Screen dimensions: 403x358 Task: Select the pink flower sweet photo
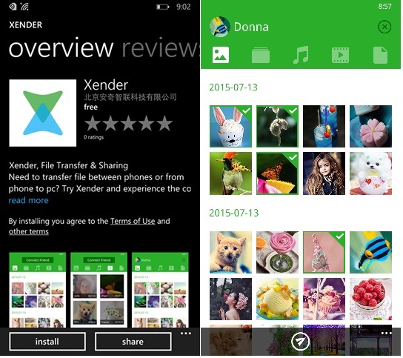370,126
